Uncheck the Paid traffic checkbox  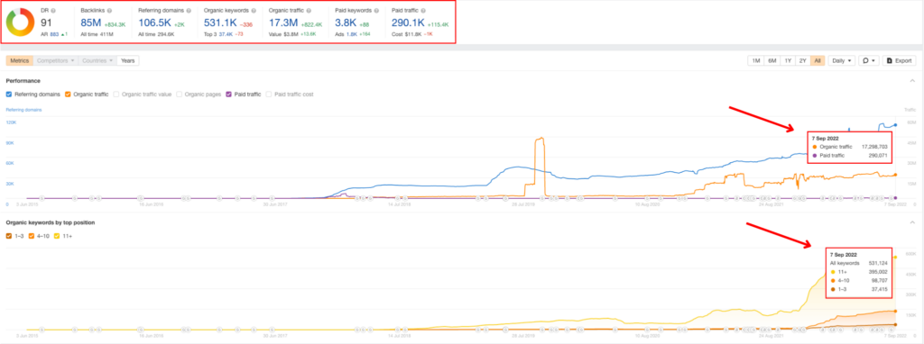click(229, 94)
